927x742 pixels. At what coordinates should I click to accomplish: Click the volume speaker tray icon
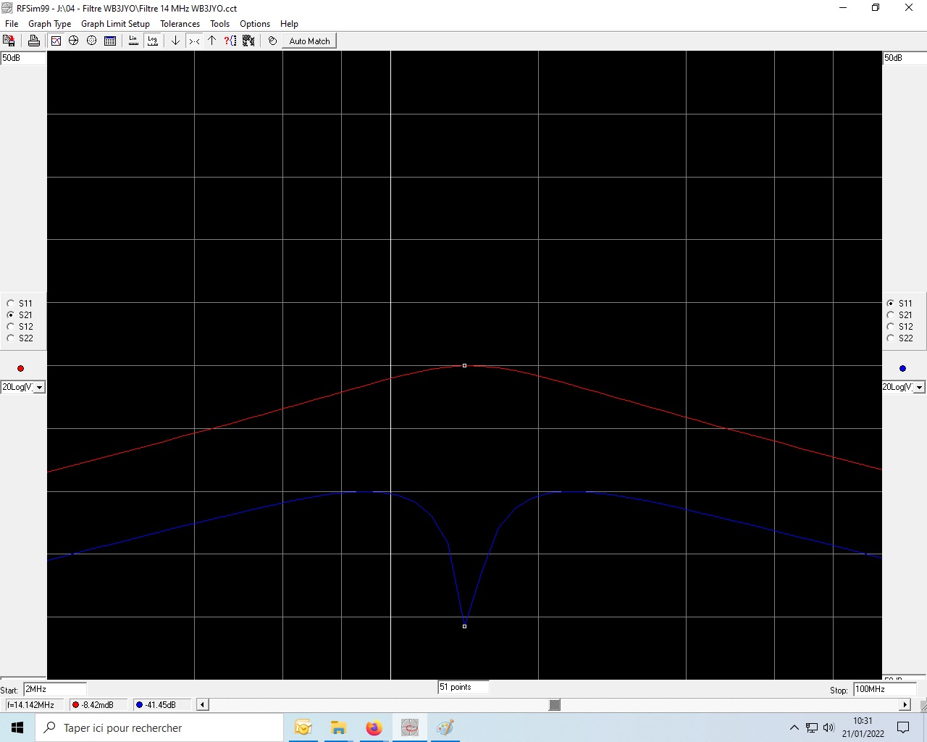829,728
